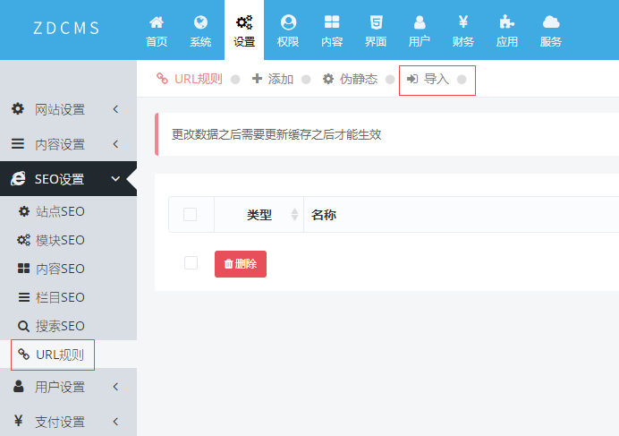Open 内容SEO in the sidebar
The image size is (619, 436).
click(x=60, y=269)
